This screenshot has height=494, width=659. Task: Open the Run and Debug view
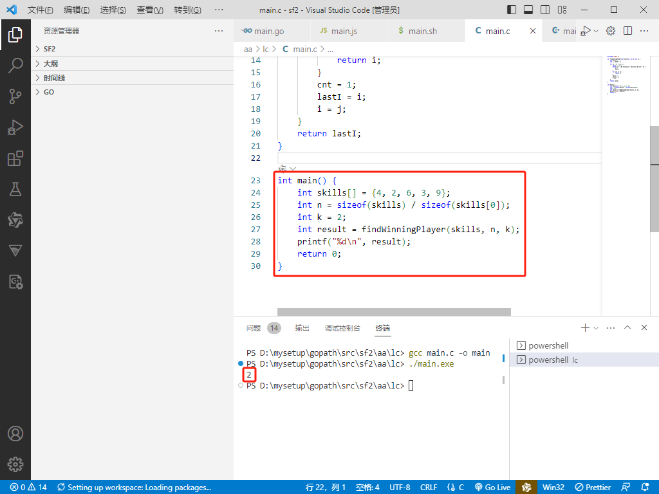(x=15, y=127)
